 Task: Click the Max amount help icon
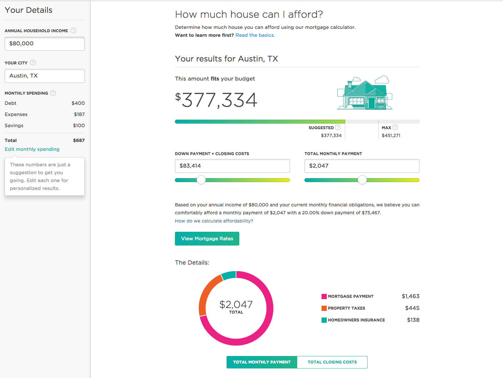pos(395,128)
